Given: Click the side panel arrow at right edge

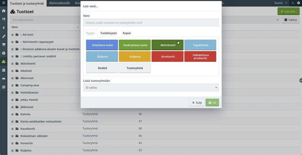Looking at the screenshot, I should point(300,80).
